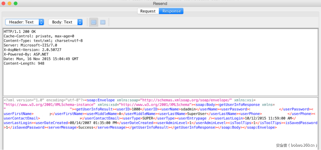The image size is (321, 150).
Task: Open the Header: Text format dropdown
Action: click(x=25, y=22)
